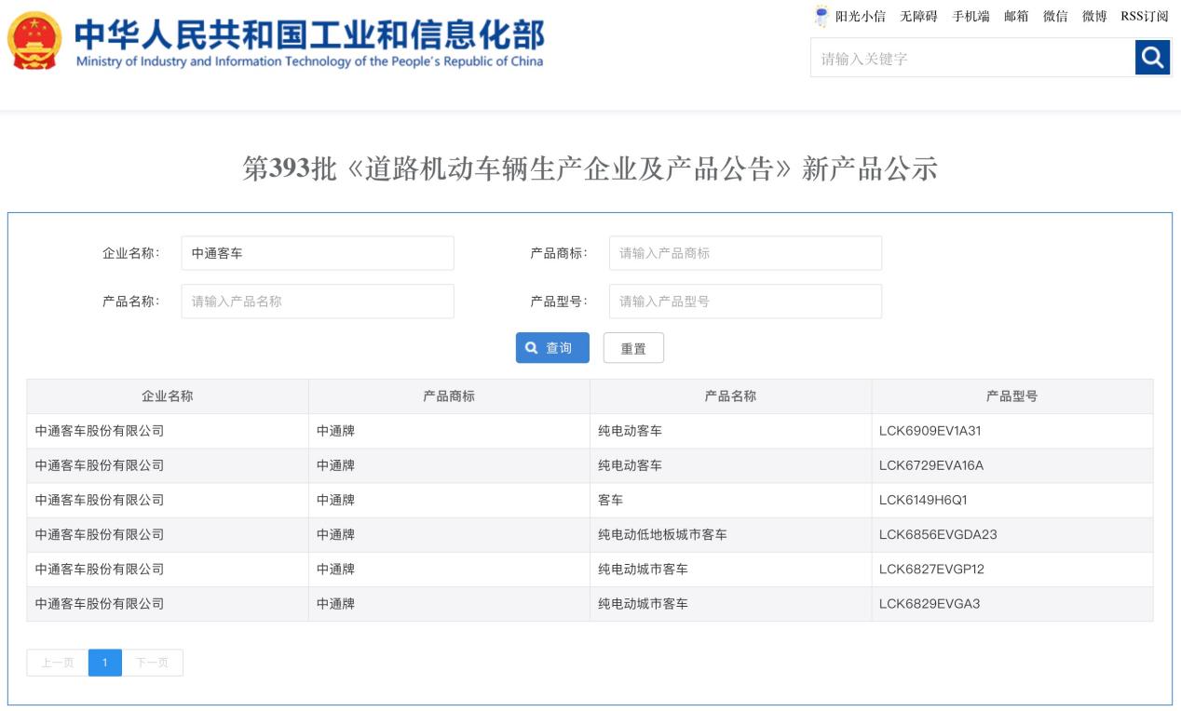Focus the site keyword search field
The width and height of the screenshot is (1181, 711).
coord(972,58)
